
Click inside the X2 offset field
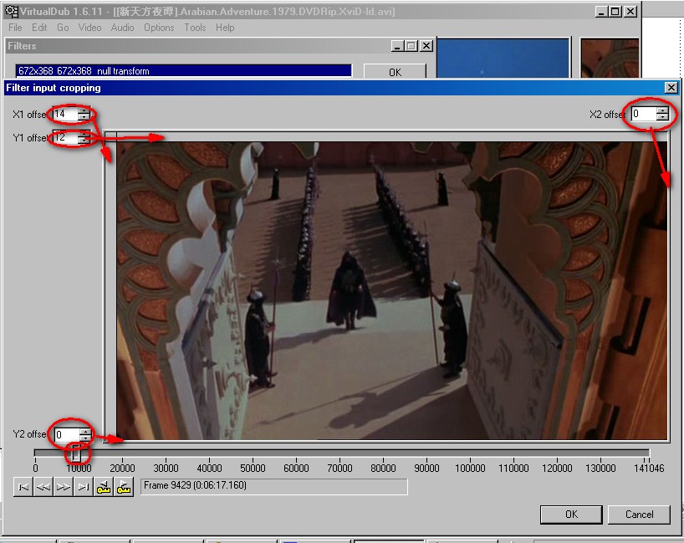(644, 114)
